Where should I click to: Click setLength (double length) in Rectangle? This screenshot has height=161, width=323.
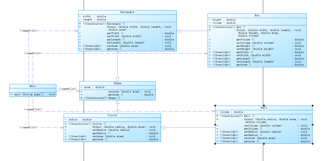tap(125, 43)
